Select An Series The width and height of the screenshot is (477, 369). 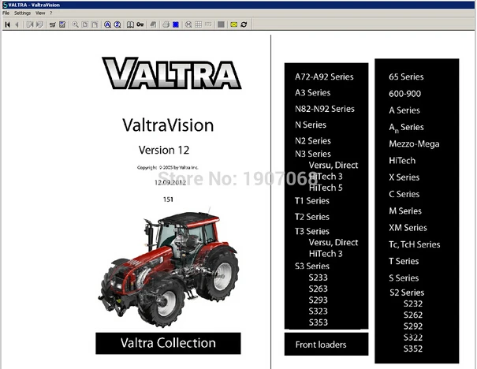406,128
